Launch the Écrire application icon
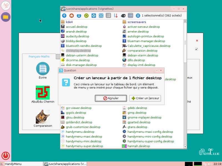The image size is (222, 166). click(x=43, y=69)
